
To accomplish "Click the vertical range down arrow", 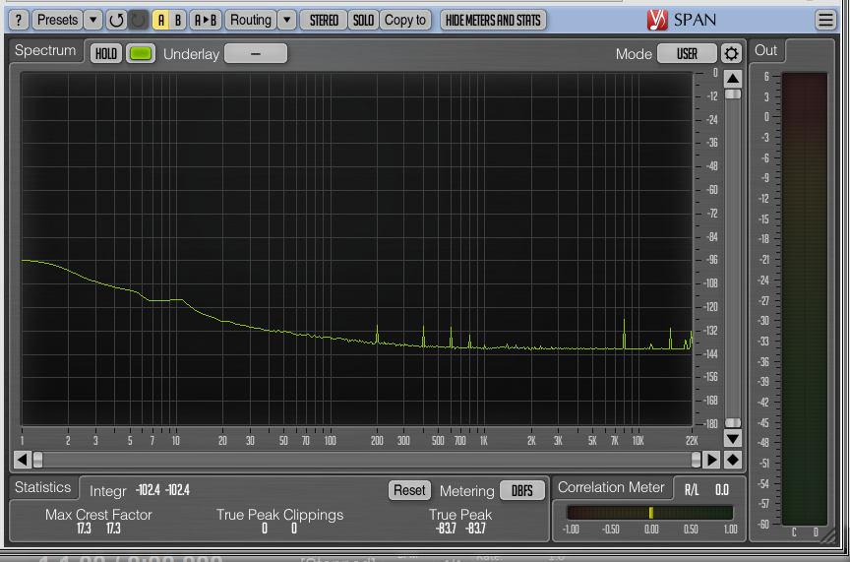I will (x=733, y=438).
